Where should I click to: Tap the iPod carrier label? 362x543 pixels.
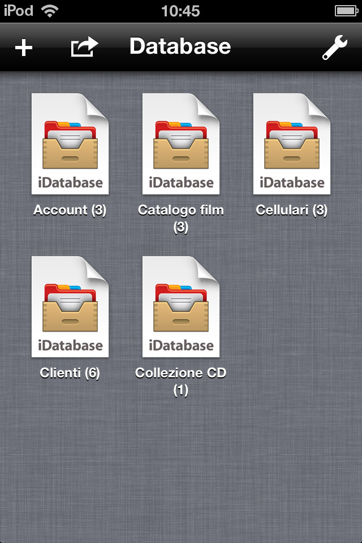tap(18, 11)
